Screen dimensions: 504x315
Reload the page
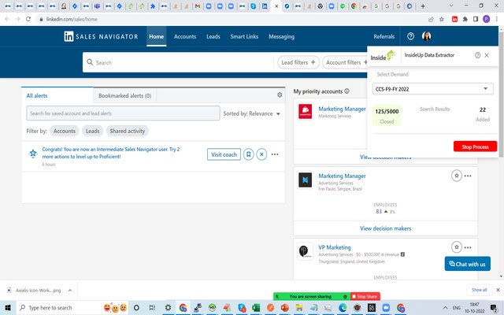28,19
